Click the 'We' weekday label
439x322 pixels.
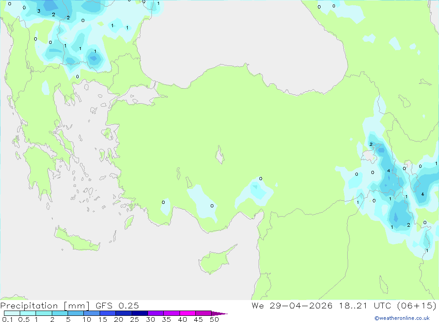click(258, 306)
